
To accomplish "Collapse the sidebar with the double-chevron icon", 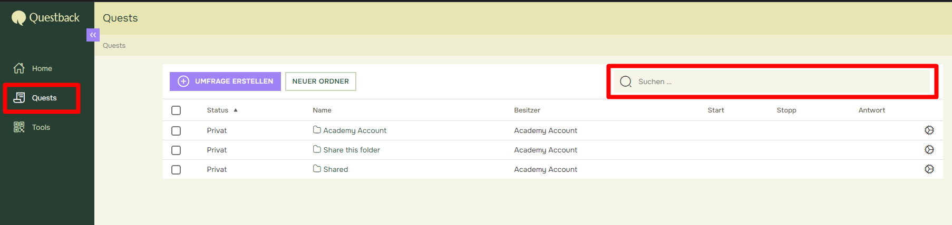I will coord(93,35).
